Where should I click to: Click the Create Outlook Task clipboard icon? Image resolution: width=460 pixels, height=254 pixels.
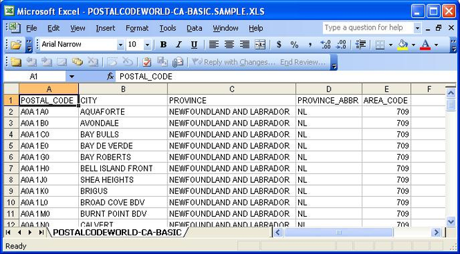[147, 61]
